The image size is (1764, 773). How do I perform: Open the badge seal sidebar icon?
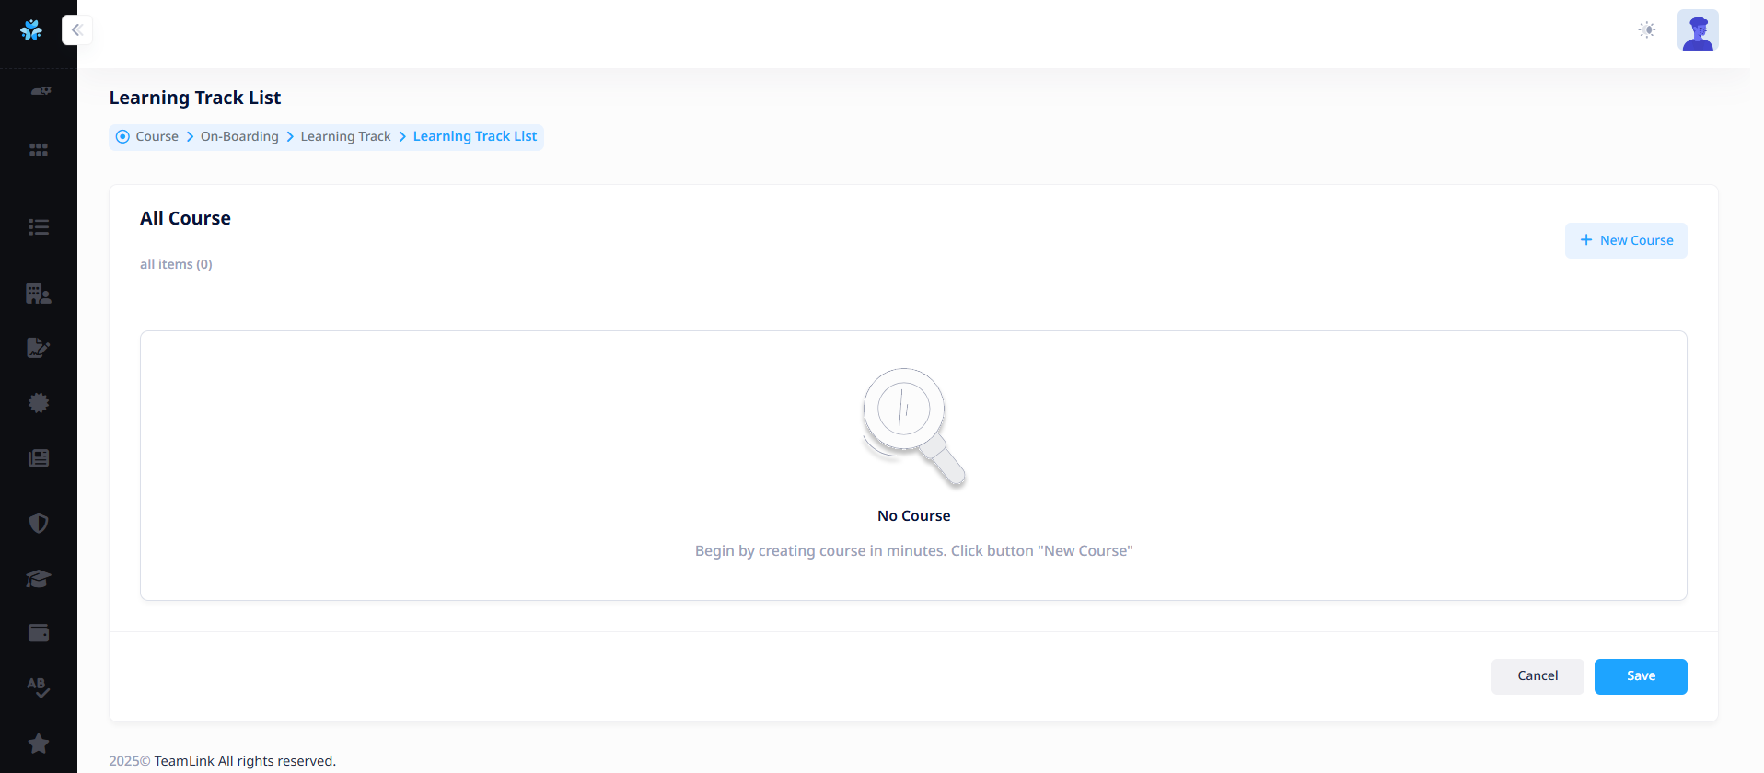39,403
